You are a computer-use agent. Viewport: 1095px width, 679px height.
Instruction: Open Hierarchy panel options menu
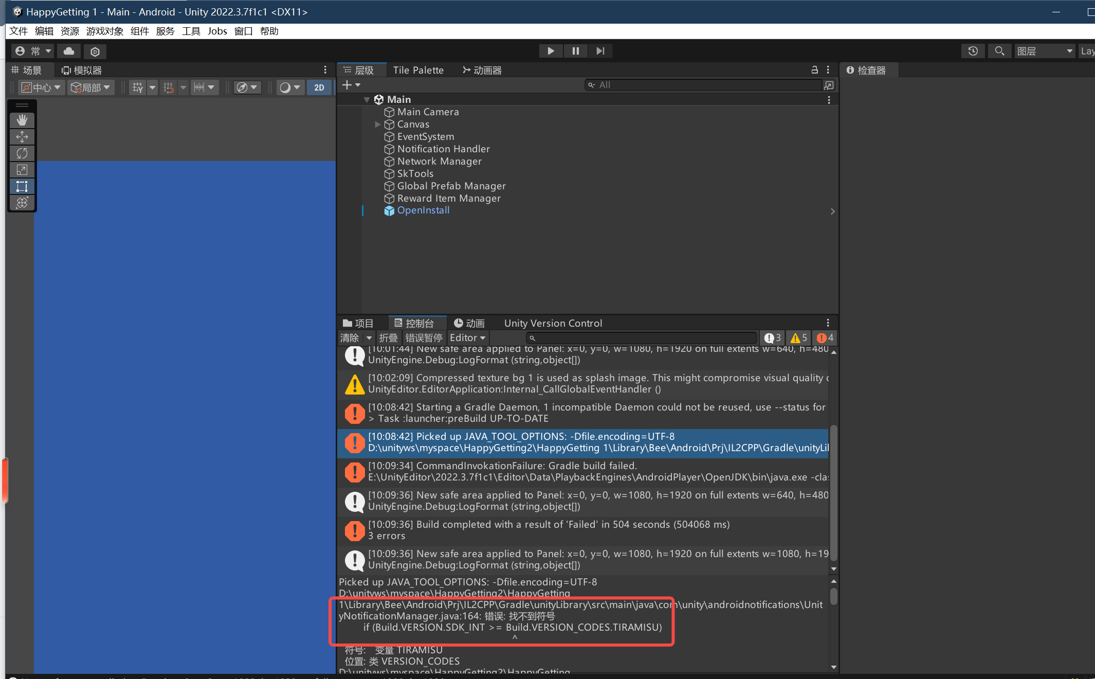[828, 70]
